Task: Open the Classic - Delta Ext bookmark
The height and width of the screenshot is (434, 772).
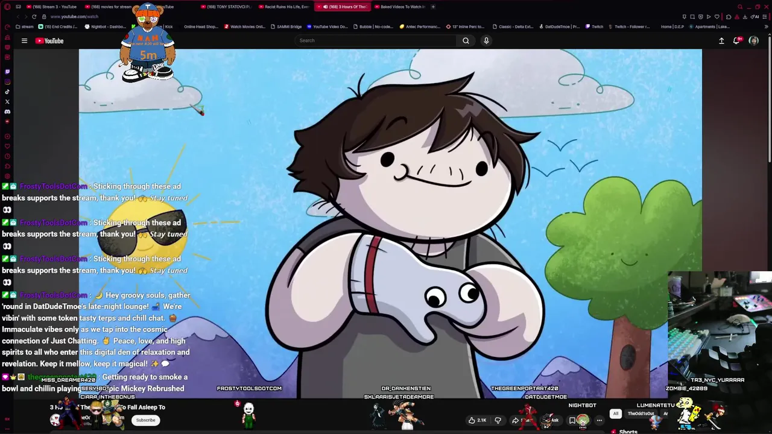Action: click(513, 27)
